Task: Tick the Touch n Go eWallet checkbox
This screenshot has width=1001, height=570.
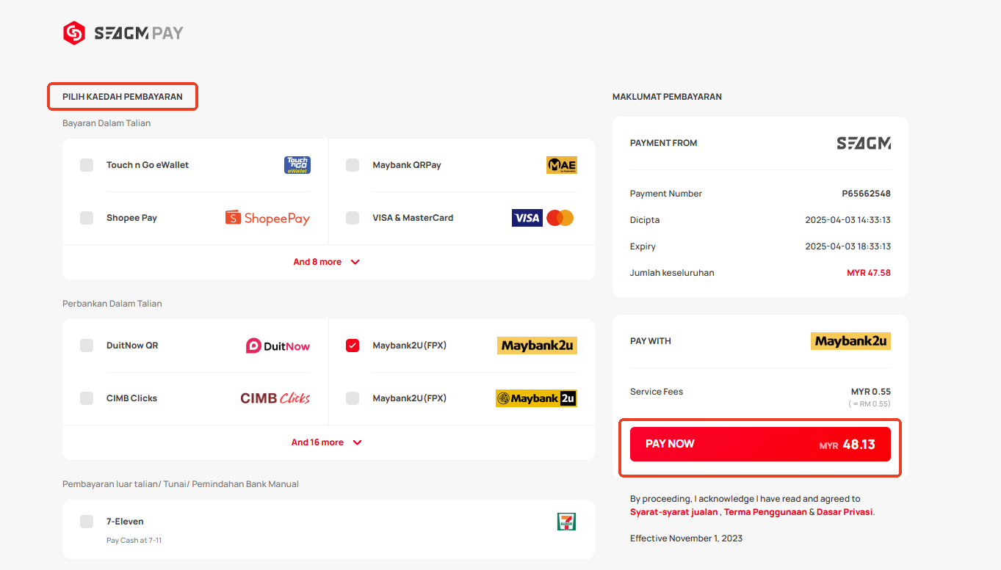Action: click(87, 165)
